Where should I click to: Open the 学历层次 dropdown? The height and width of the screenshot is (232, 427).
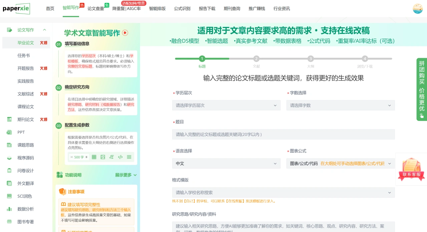coord(226,105)
